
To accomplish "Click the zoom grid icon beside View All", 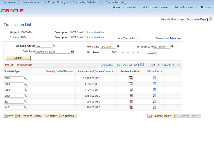I will [x=136, y=65].
